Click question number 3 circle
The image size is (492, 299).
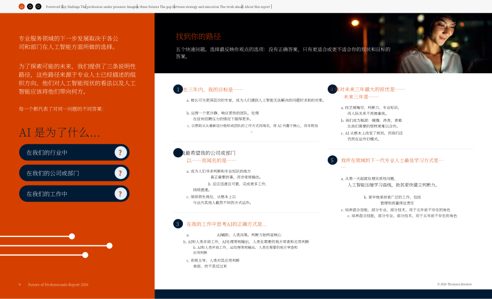178,224
